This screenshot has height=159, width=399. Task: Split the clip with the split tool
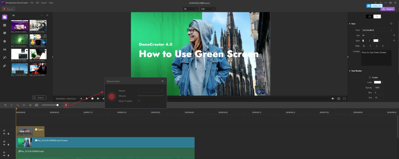[x=24, y=105]
